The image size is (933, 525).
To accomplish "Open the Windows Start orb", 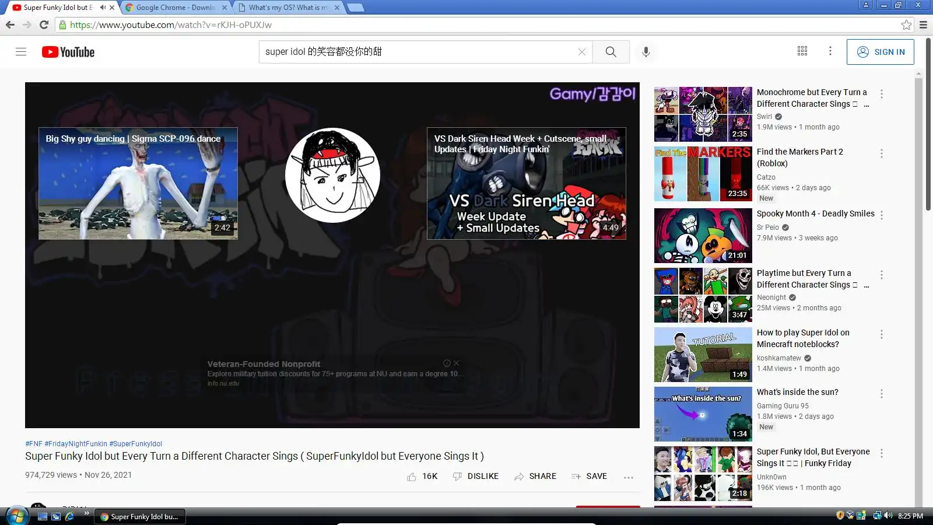I will click(x=16, y=516).
